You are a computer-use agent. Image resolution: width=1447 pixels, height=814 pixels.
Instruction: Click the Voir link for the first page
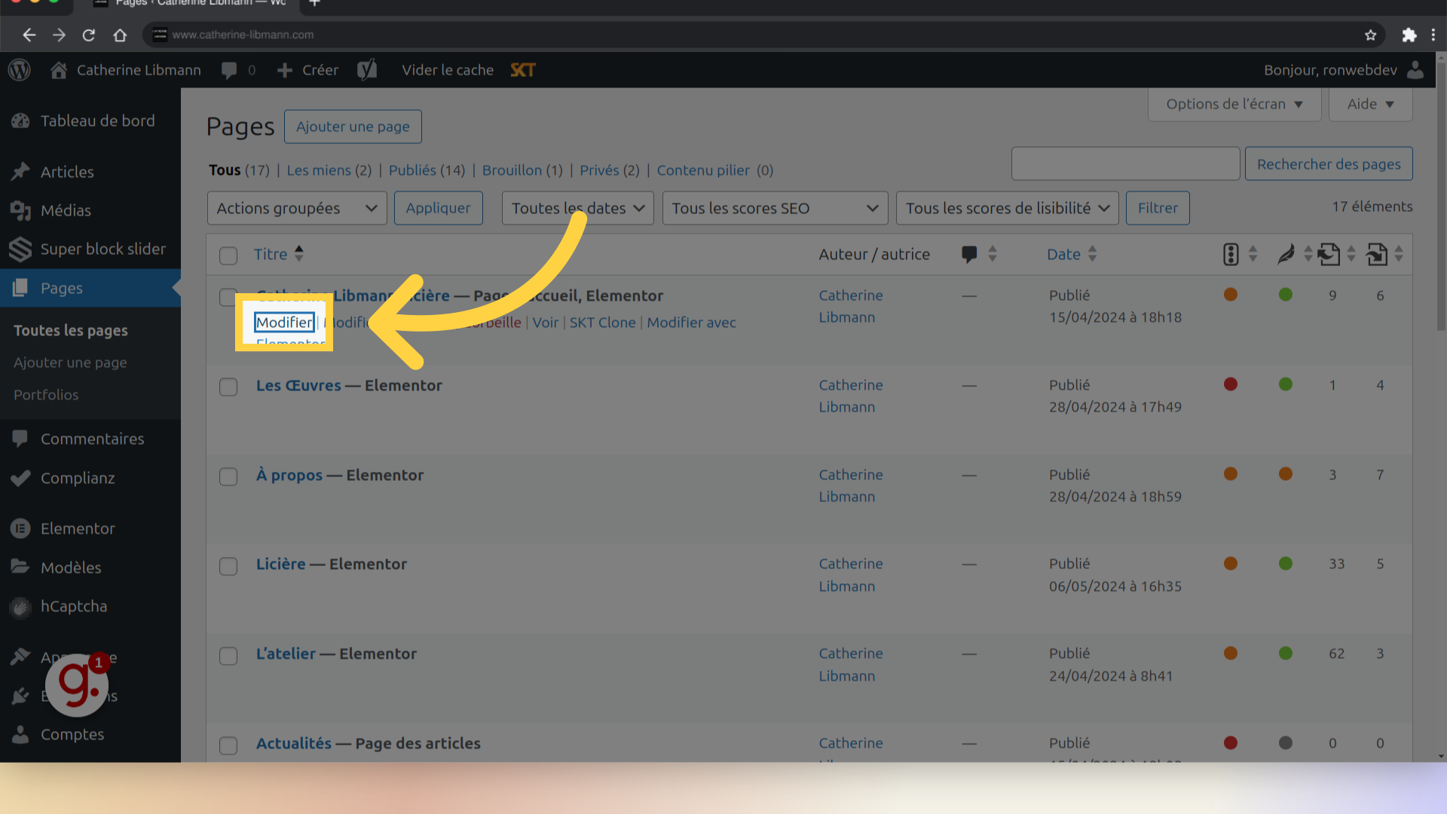point(546,323)
